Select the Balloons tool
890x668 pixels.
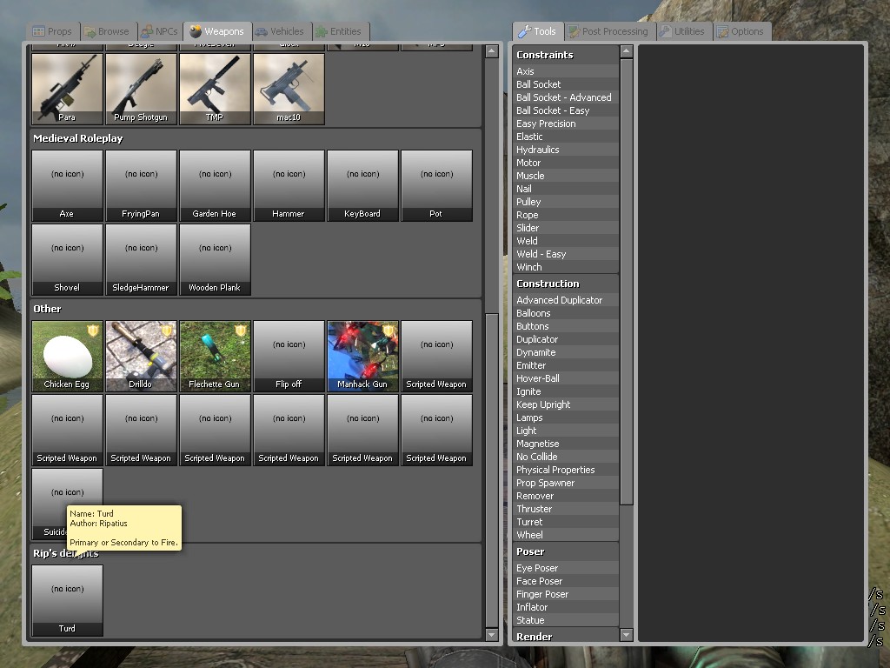[565, 313]
